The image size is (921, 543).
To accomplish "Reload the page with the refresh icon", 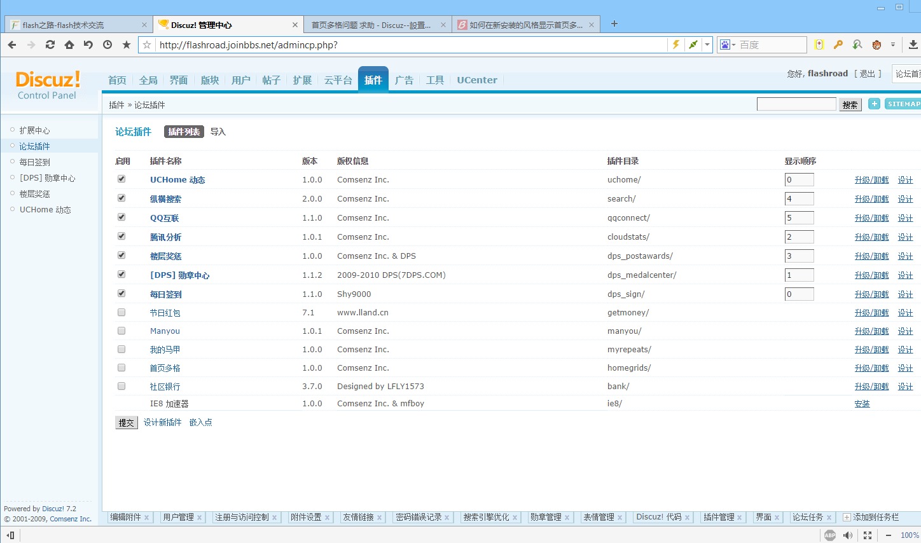I will coord(50,45).
